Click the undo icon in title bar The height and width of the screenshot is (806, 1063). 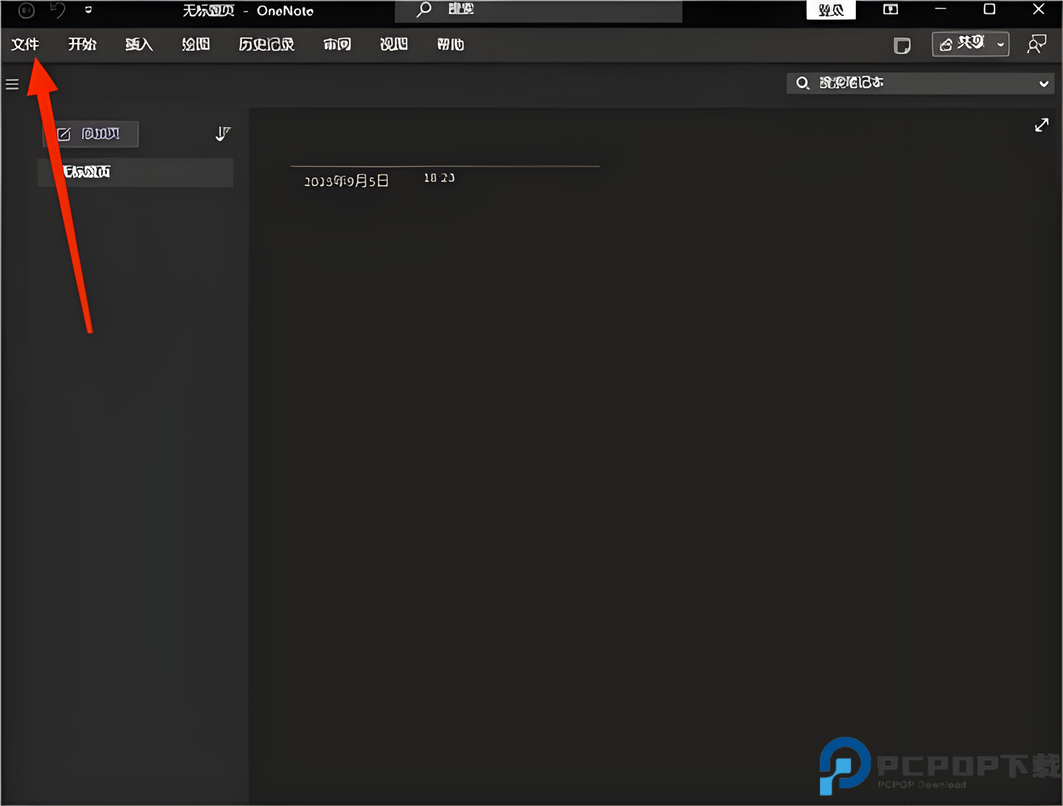(58, 10)
